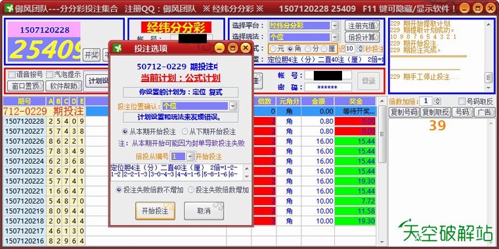The width and height of the screenshot is (499, 249).
Task: Select 从下期开始投注 radio option
Action: [x=184, y=131]
